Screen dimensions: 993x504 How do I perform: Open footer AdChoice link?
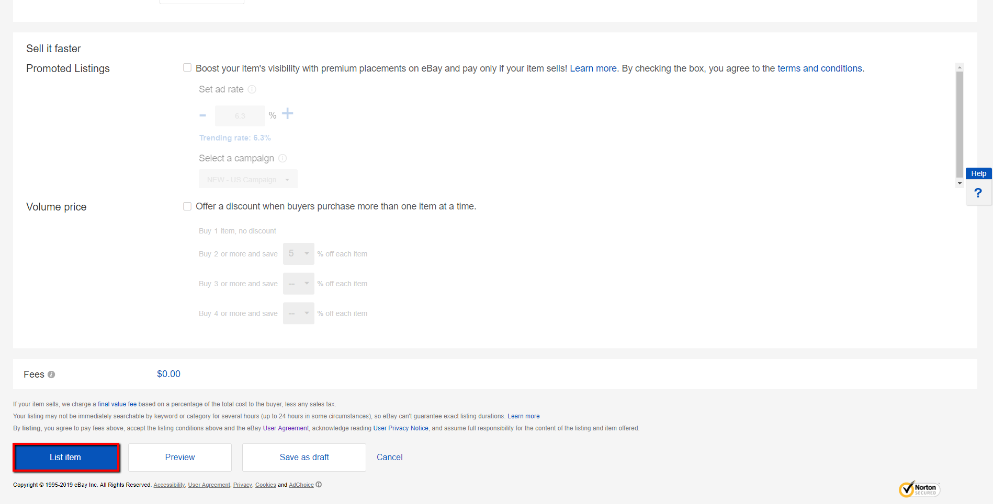point(301,485)
